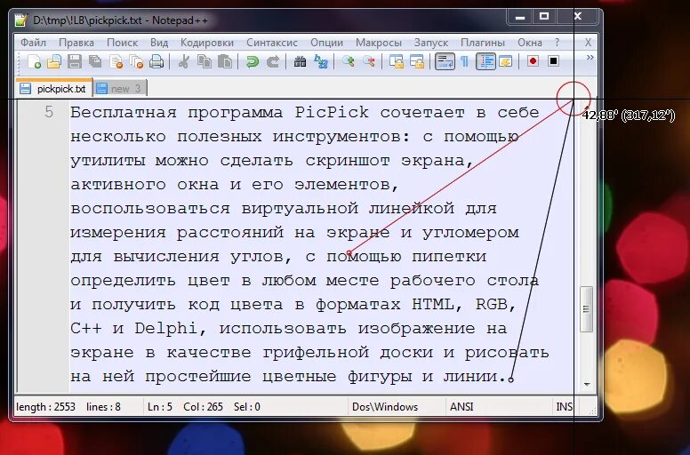The width and height of the screenshot is (690, 455).
Task: Open the Окна menu
Action: coord(529,43)
